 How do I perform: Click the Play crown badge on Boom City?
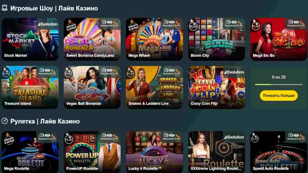(x=193, y=25)
